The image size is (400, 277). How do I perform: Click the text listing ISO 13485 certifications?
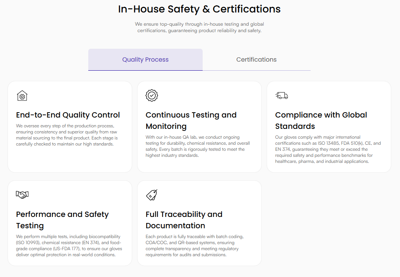[x=328, y=149]
